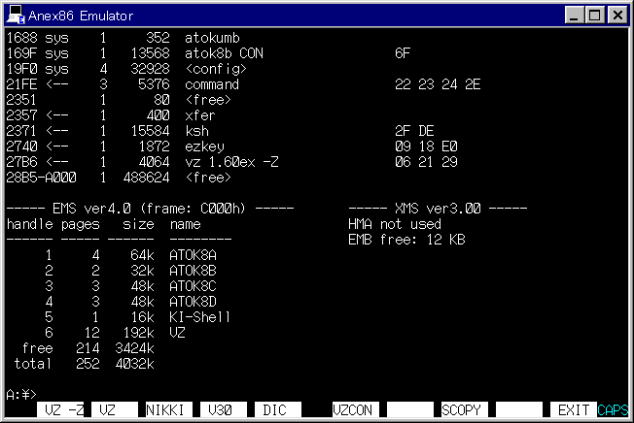The image size is (634, 423).
Task: Close the Anex86 Emulator window
Action: click(x=616, y=15)
